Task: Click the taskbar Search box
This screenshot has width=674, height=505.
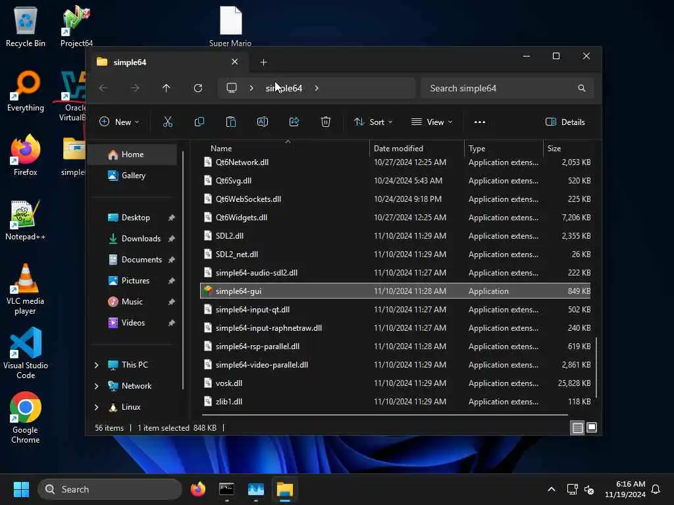Action: point(110,489)
